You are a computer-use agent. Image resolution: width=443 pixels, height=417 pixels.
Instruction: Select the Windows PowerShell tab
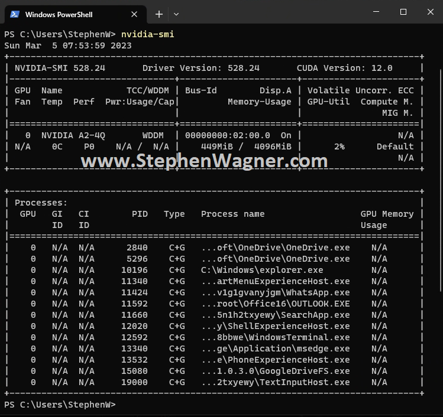point(76,14)
